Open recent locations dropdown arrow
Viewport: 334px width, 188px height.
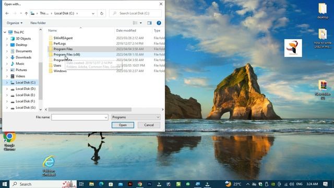pyautogui.click(x=21, y=13)
